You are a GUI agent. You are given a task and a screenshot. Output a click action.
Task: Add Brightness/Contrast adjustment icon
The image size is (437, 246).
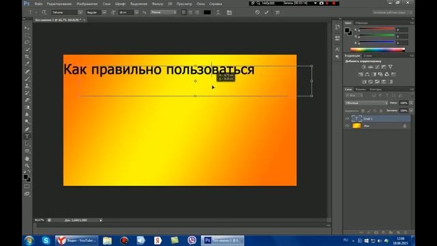click(364, 67)
